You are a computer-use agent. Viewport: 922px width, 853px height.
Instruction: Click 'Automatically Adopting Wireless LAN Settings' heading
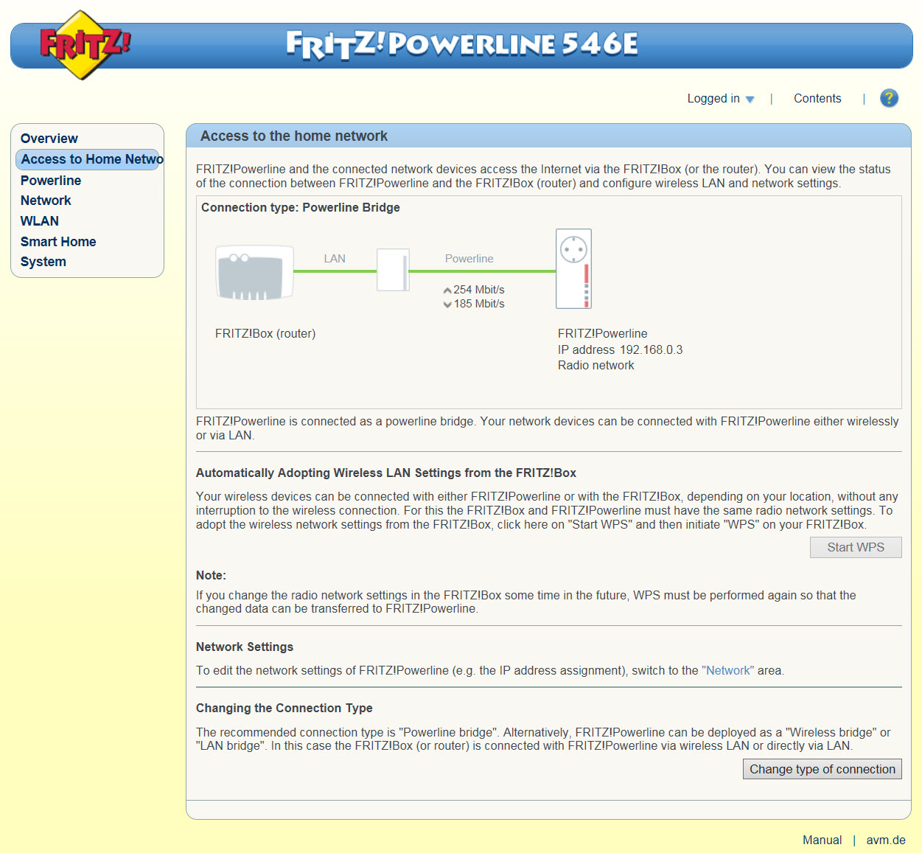click(x=386, y=473)
